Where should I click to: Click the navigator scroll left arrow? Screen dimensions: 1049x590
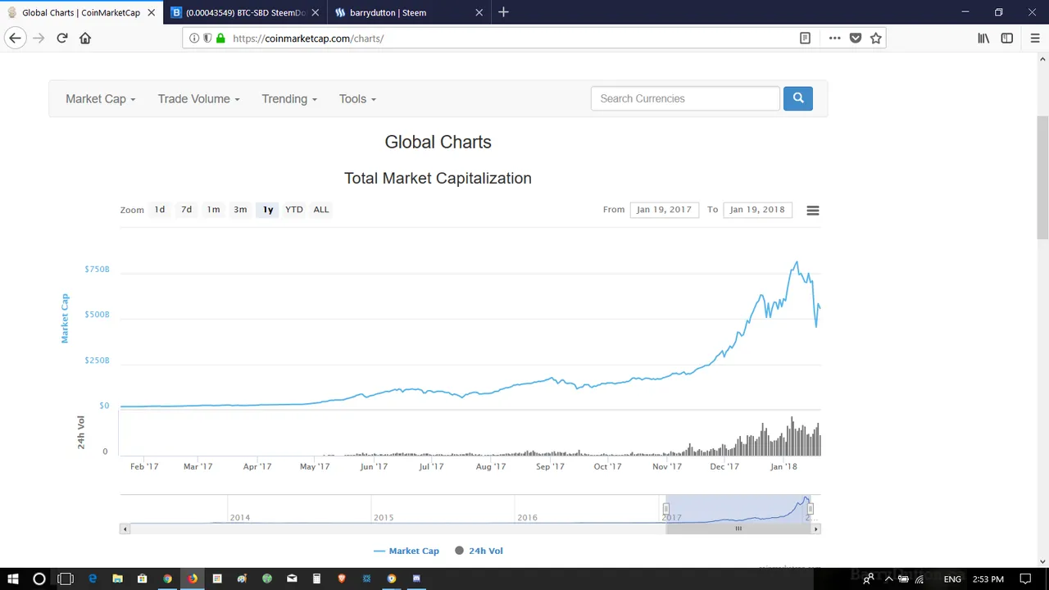[x=125, y=529]
